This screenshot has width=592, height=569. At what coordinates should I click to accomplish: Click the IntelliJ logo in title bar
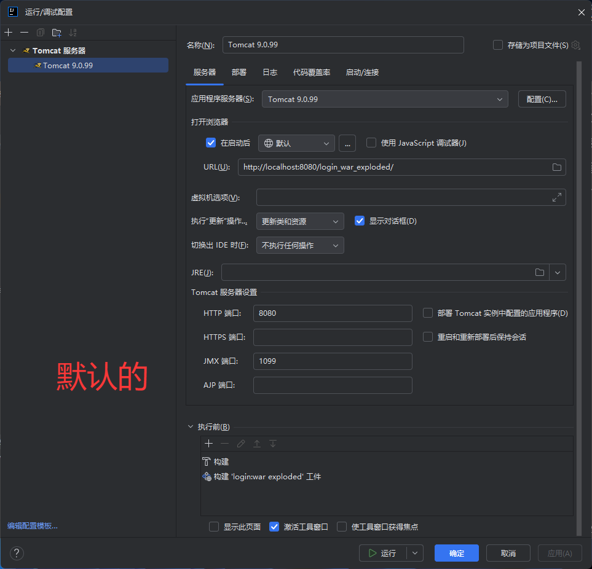(x=13, y=12)
